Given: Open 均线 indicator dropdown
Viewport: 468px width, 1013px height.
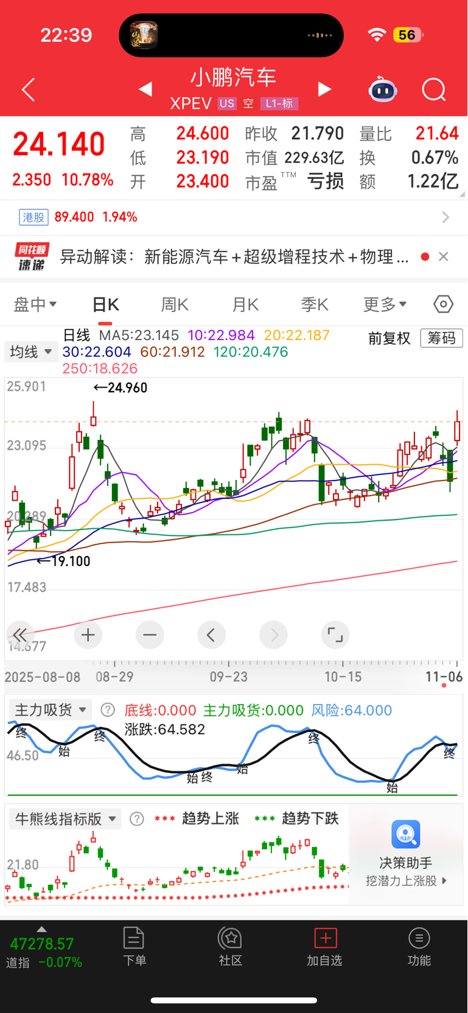Looking at the screenshot, I should (32, 352).
